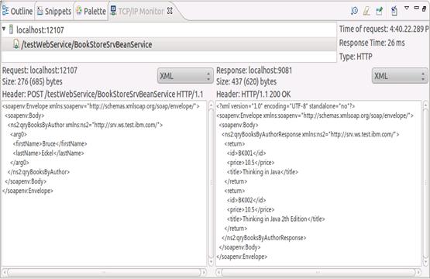Clear the monitor request list
This screenshot has height=279, width=430.
366,11
